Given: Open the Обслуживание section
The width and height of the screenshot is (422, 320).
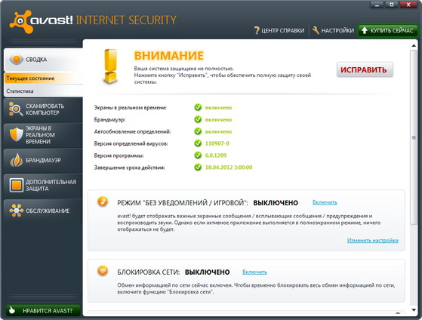Looking at the screenshot, I should (43, 211).
